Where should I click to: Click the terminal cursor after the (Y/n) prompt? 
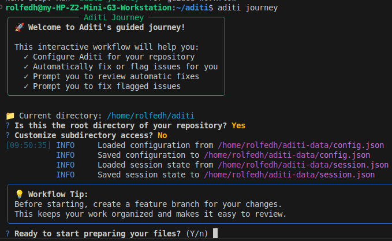point(215,233)
